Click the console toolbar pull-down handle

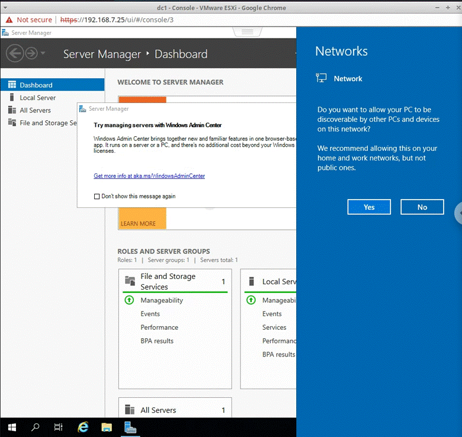(247, 31)
